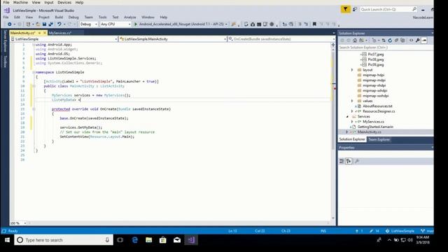The width and height of the screenshot is (448, 252).
Task: Click the unpushed commits up-arrow indicator
Action: [x=359, y=231]
